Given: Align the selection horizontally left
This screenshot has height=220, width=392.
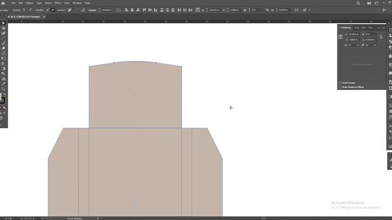Looking at the screenshot, I should click(x=127, y=10).
